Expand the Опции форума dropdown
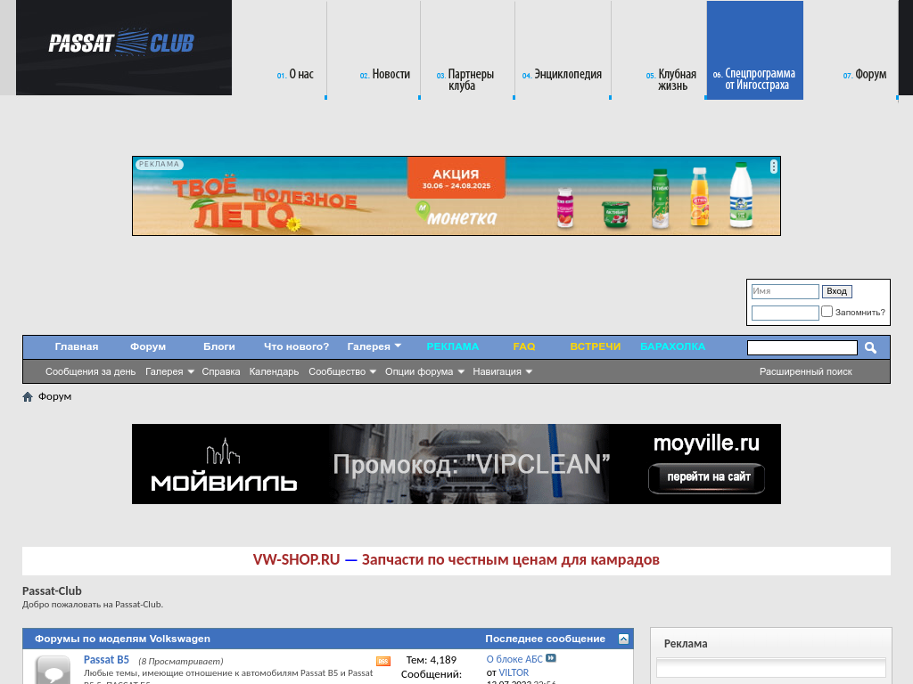The height and width of the screenshot is (684, 913). (x=424, y=371)
